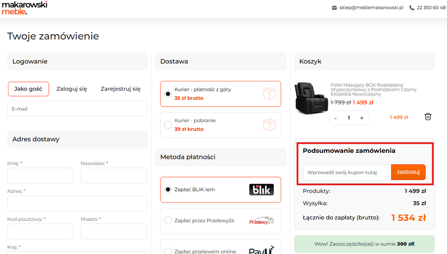Select Kurier - pobranie delivery option

(x=168, y=125)
